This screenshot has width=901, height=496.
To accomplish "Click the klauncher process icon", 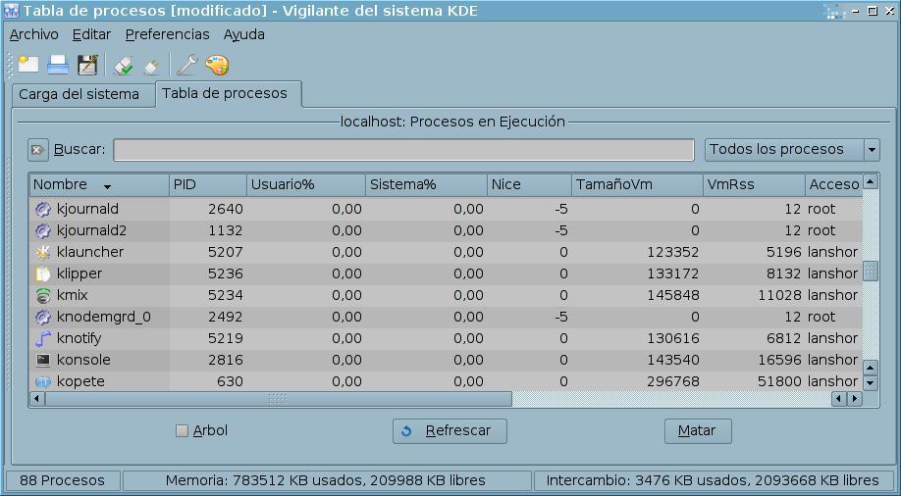I will (x=43, y=253).
